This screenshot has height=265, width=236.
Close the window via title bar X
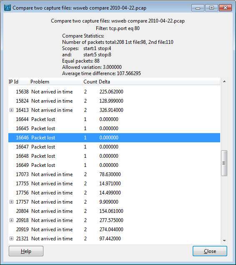click(225, 8)
